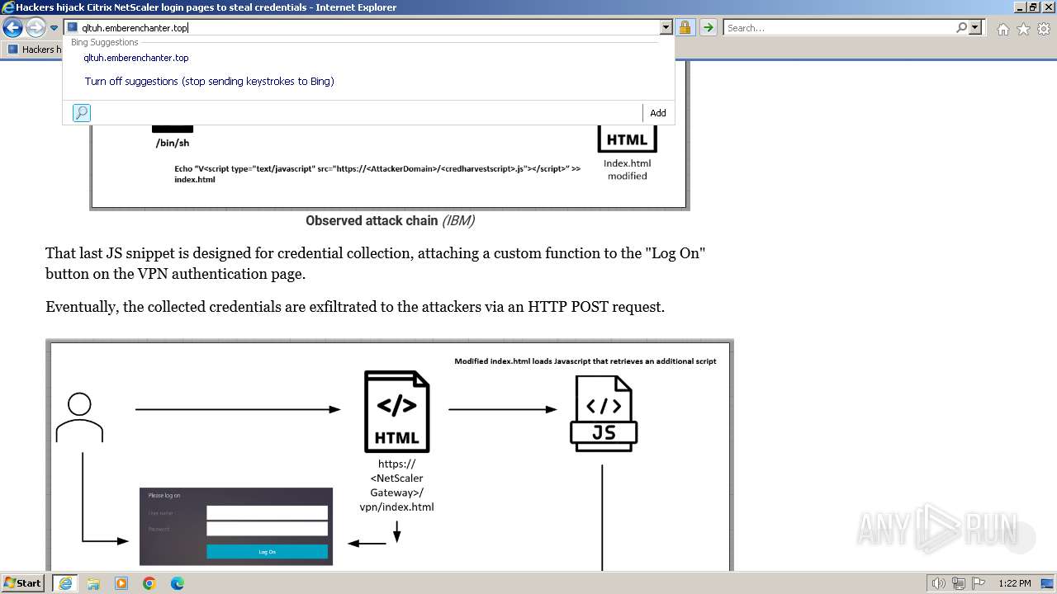1057x594 pixels.
Task: Click the attack flow diagram image
Action: tap(390, 455)
